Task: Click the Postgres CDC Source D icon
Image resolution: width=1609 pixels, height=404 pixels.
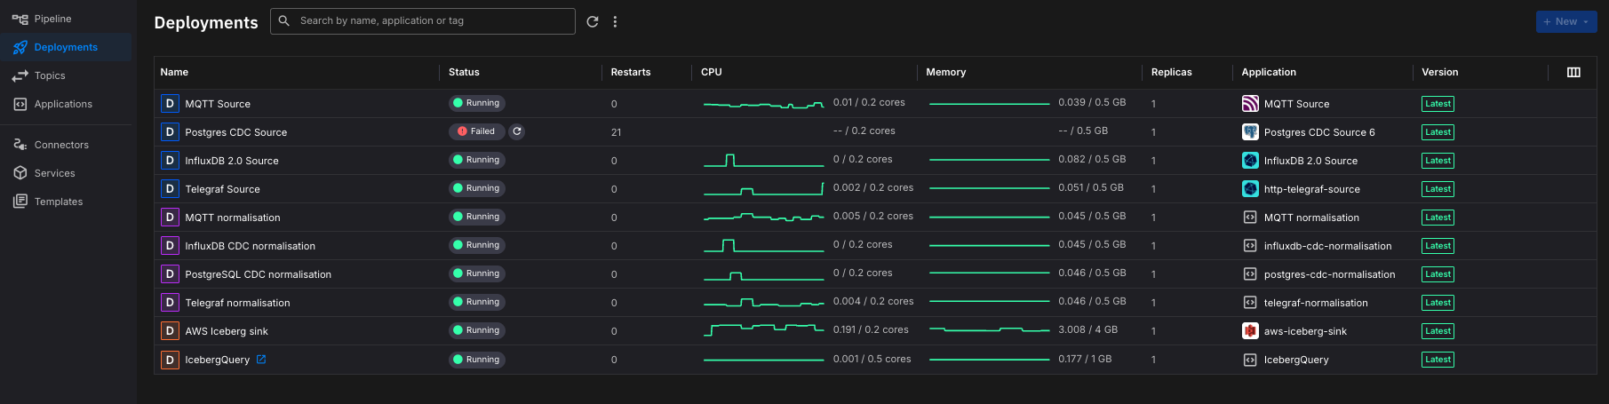Action: click(x=170, y=132)
